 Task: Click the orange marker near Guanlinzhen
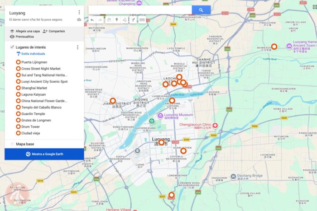183,151
